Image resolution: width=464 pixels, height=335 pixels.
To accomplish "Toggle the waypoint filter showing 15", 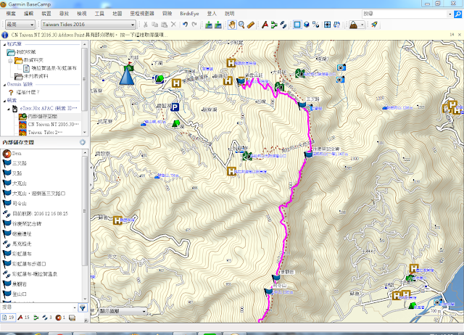I will [x=24, y=318].
